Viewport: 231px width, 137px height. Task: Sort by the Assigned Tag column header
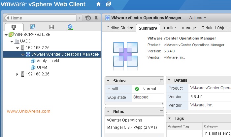[x=184, y=126]
